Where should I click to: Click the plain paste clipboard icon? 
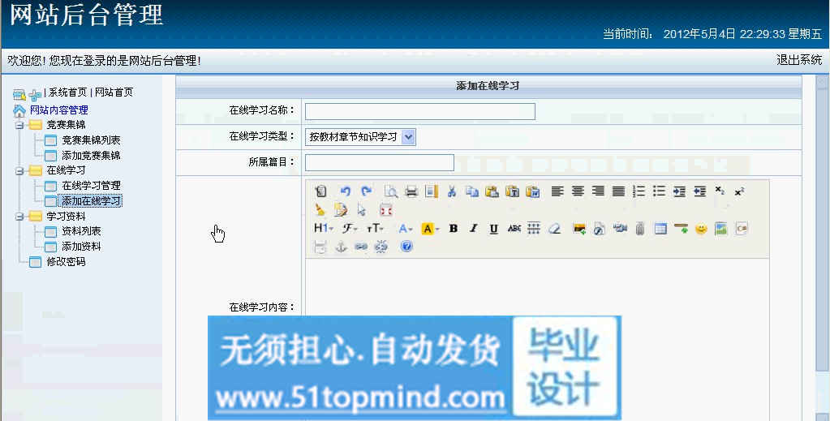tap(492, 191)
